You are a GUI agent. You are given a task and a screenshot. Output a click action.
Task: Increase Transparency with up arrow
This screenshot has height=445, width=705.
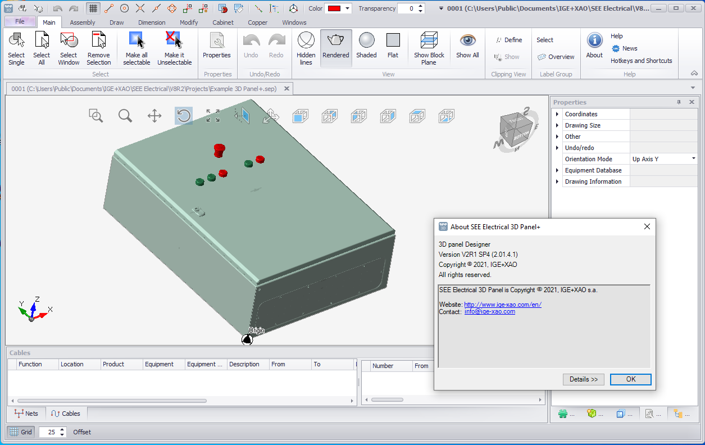[x=421, y=6]
